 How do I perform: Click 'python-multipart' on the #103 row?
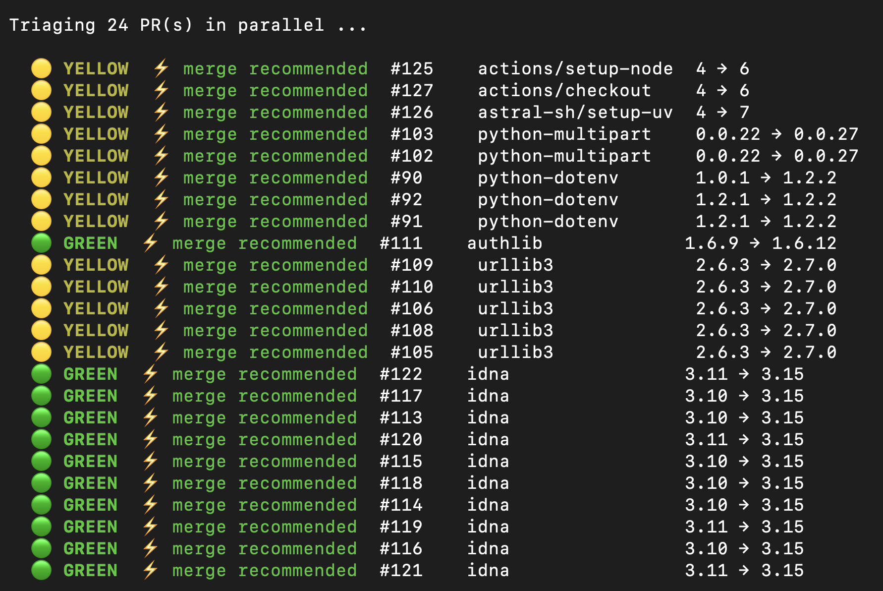point(564,134)
